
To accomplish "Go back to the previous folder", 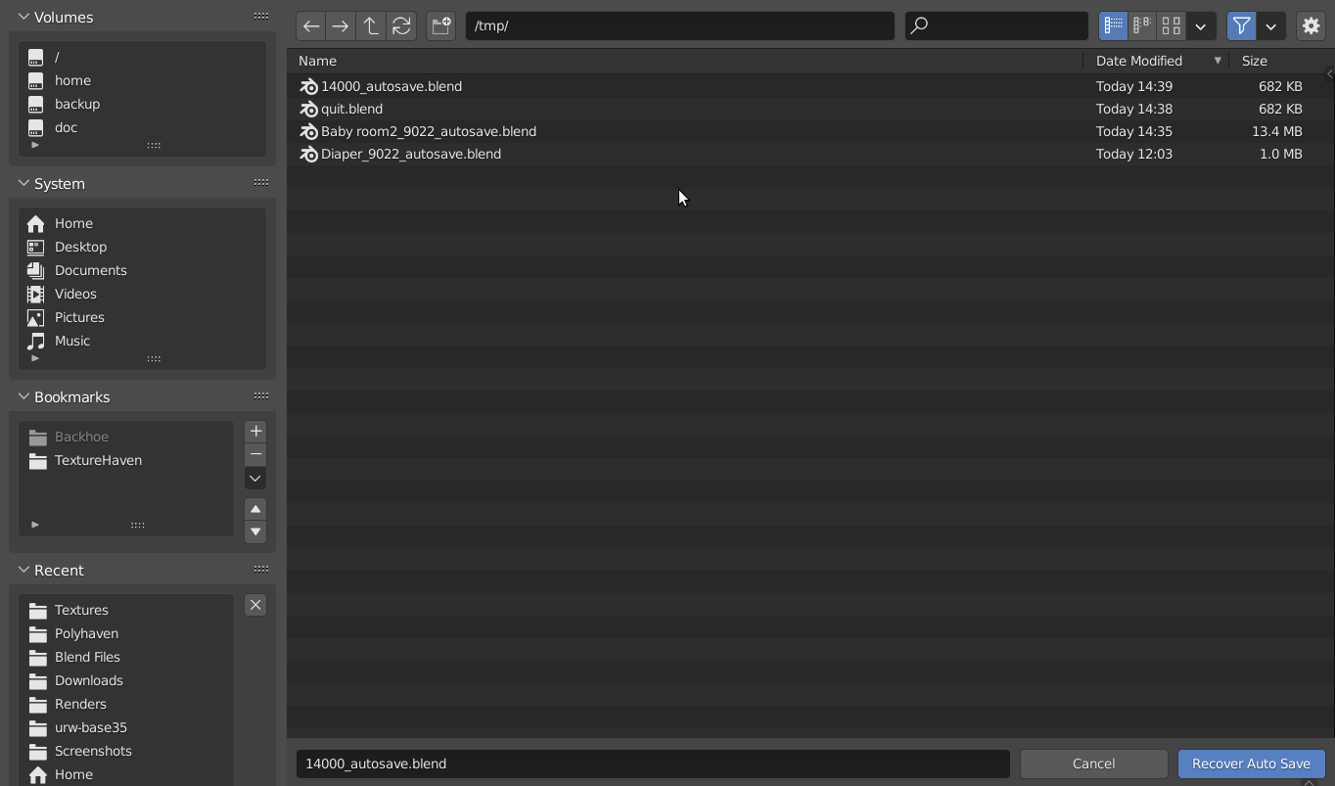I will (310, 26).
